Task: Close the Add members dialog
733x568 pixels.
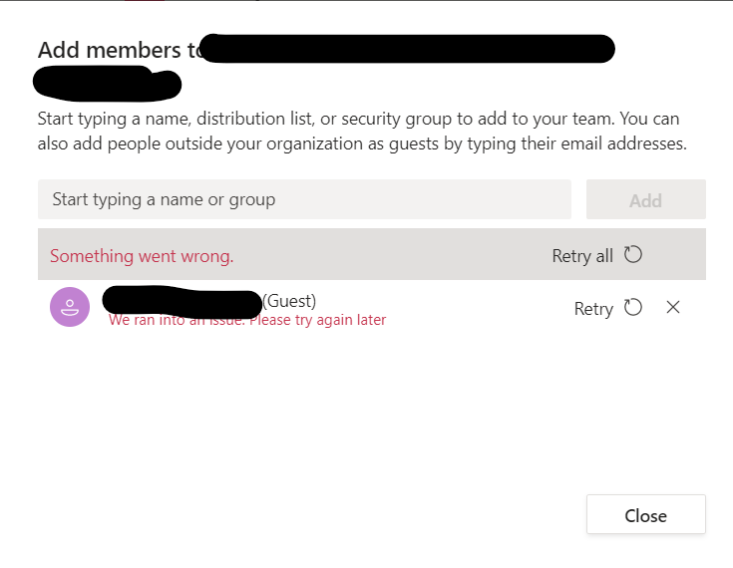Action: 645,515
